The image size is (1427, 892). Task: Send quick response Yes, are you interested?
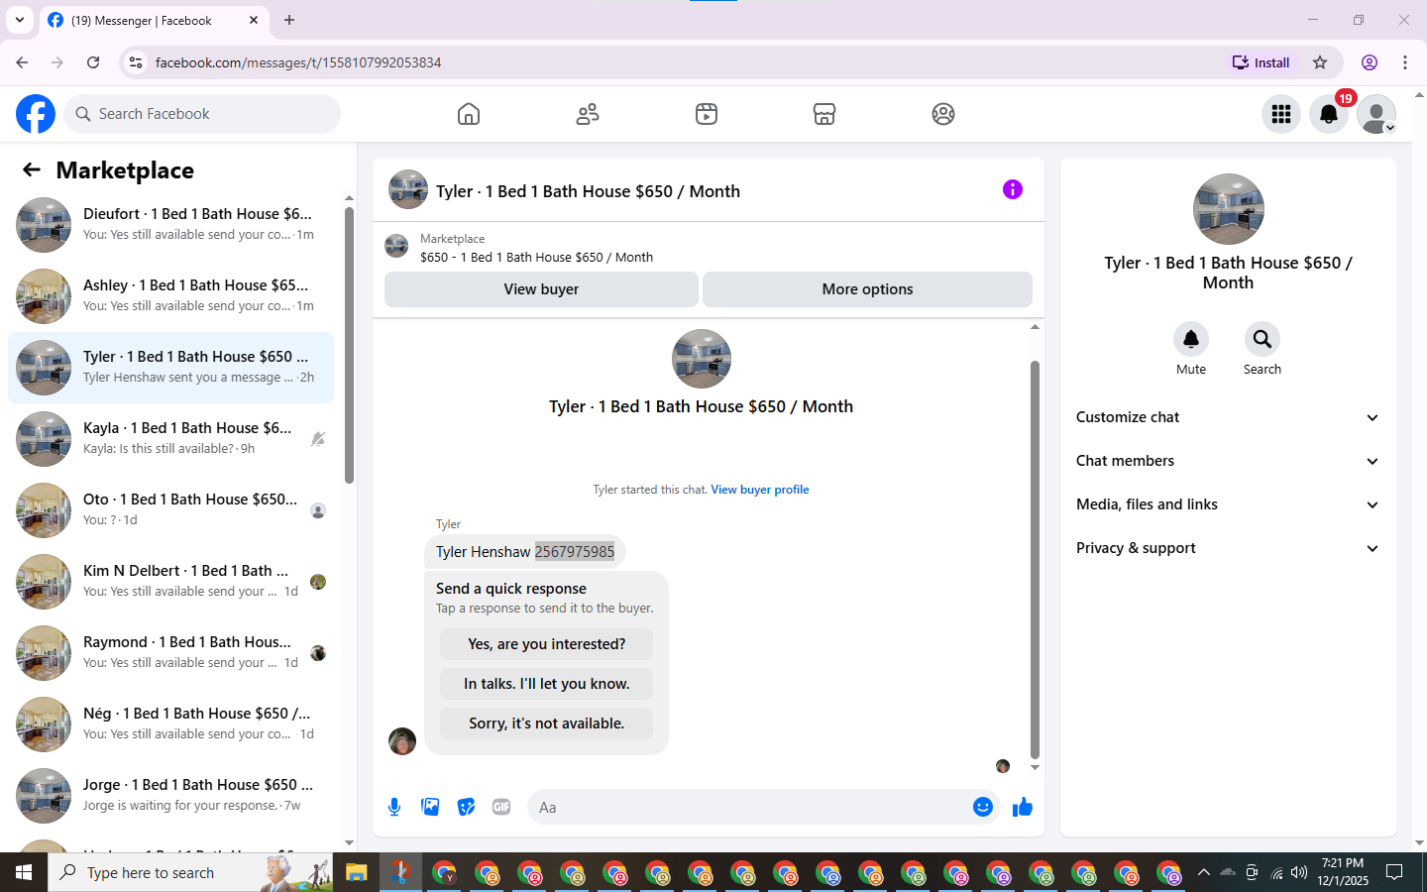coord(546,644)
